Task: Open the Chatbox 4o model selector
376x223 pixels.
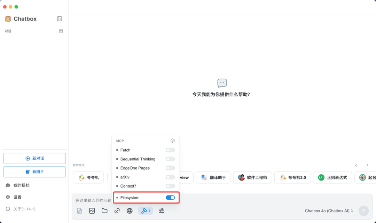Action: (327, 210)
